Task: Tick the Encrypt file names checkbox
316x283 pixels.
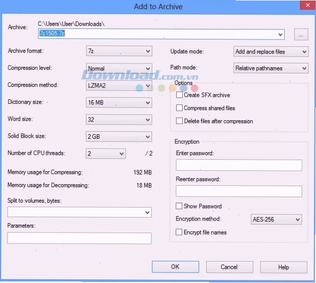Action: click(179, 232)
